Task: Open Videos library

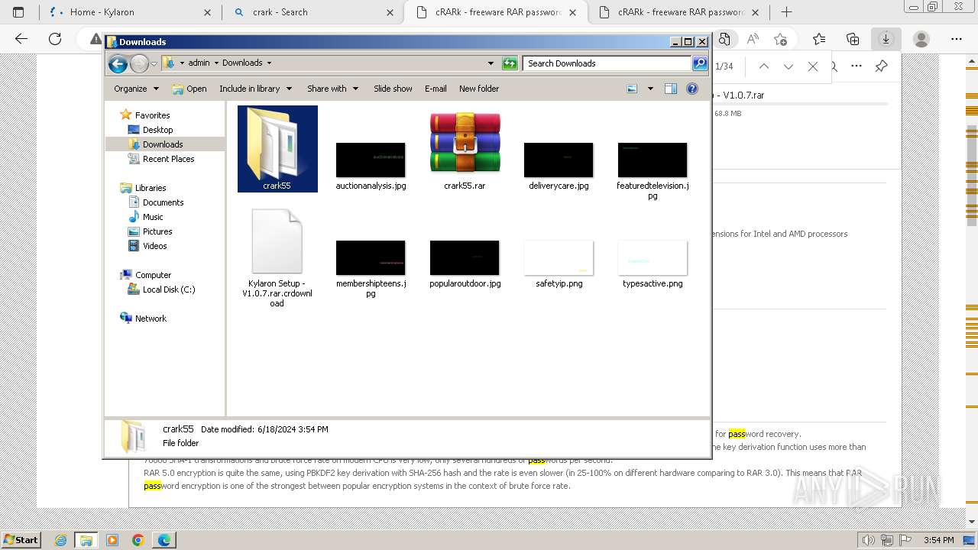Action: coord(154,246)
